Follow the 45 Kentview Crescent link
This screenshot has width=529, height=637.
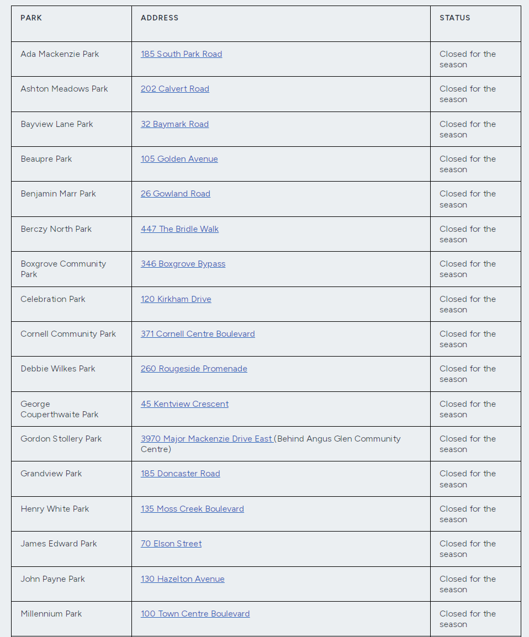point(184,404)
